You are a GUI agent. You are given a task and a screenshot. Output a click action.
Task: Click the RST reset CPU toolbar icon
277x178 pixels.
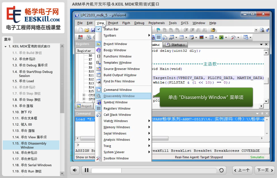click(81, 37)
